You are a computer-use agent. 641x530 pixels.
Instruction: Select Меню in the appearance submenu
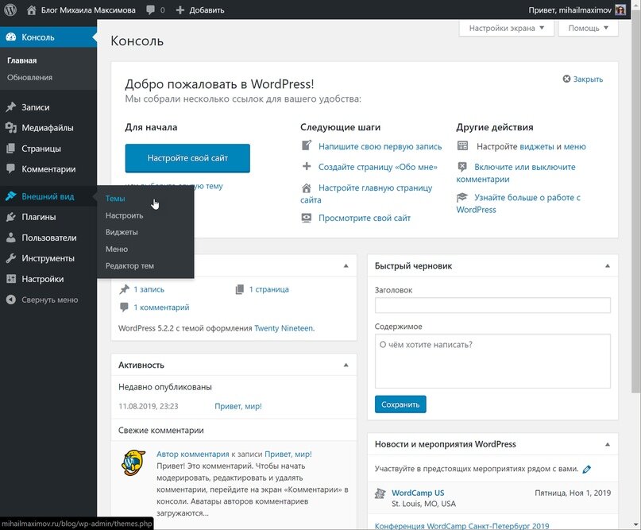(x=117, y=249)
